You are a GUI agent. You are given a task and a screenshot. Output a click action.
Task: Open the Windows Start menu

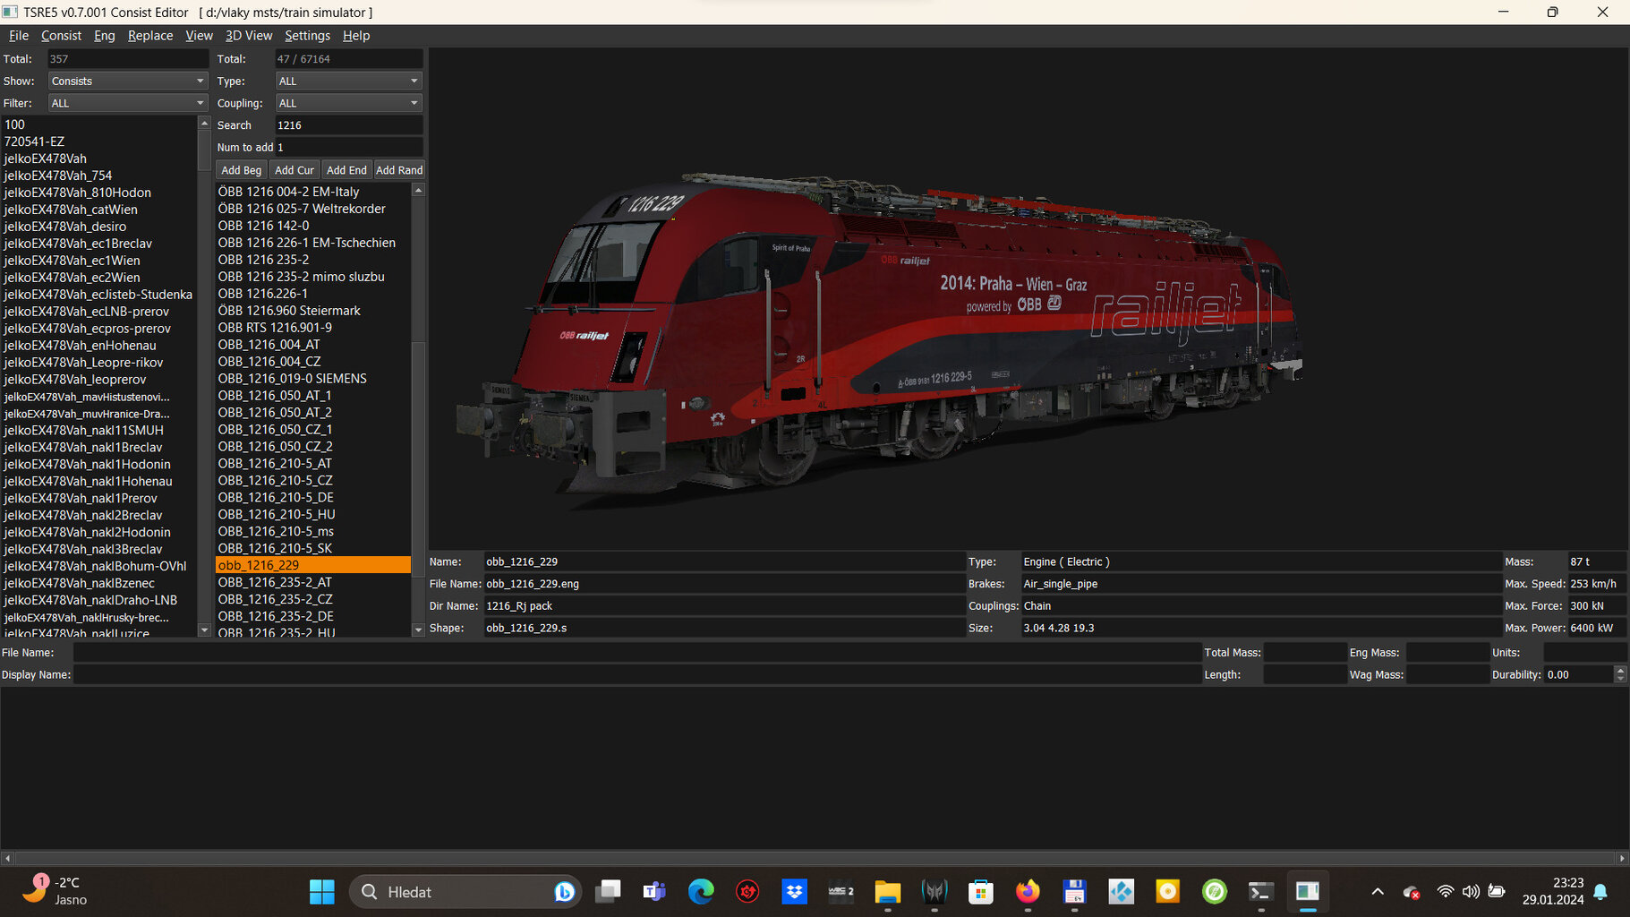click(x=321, y=892)
